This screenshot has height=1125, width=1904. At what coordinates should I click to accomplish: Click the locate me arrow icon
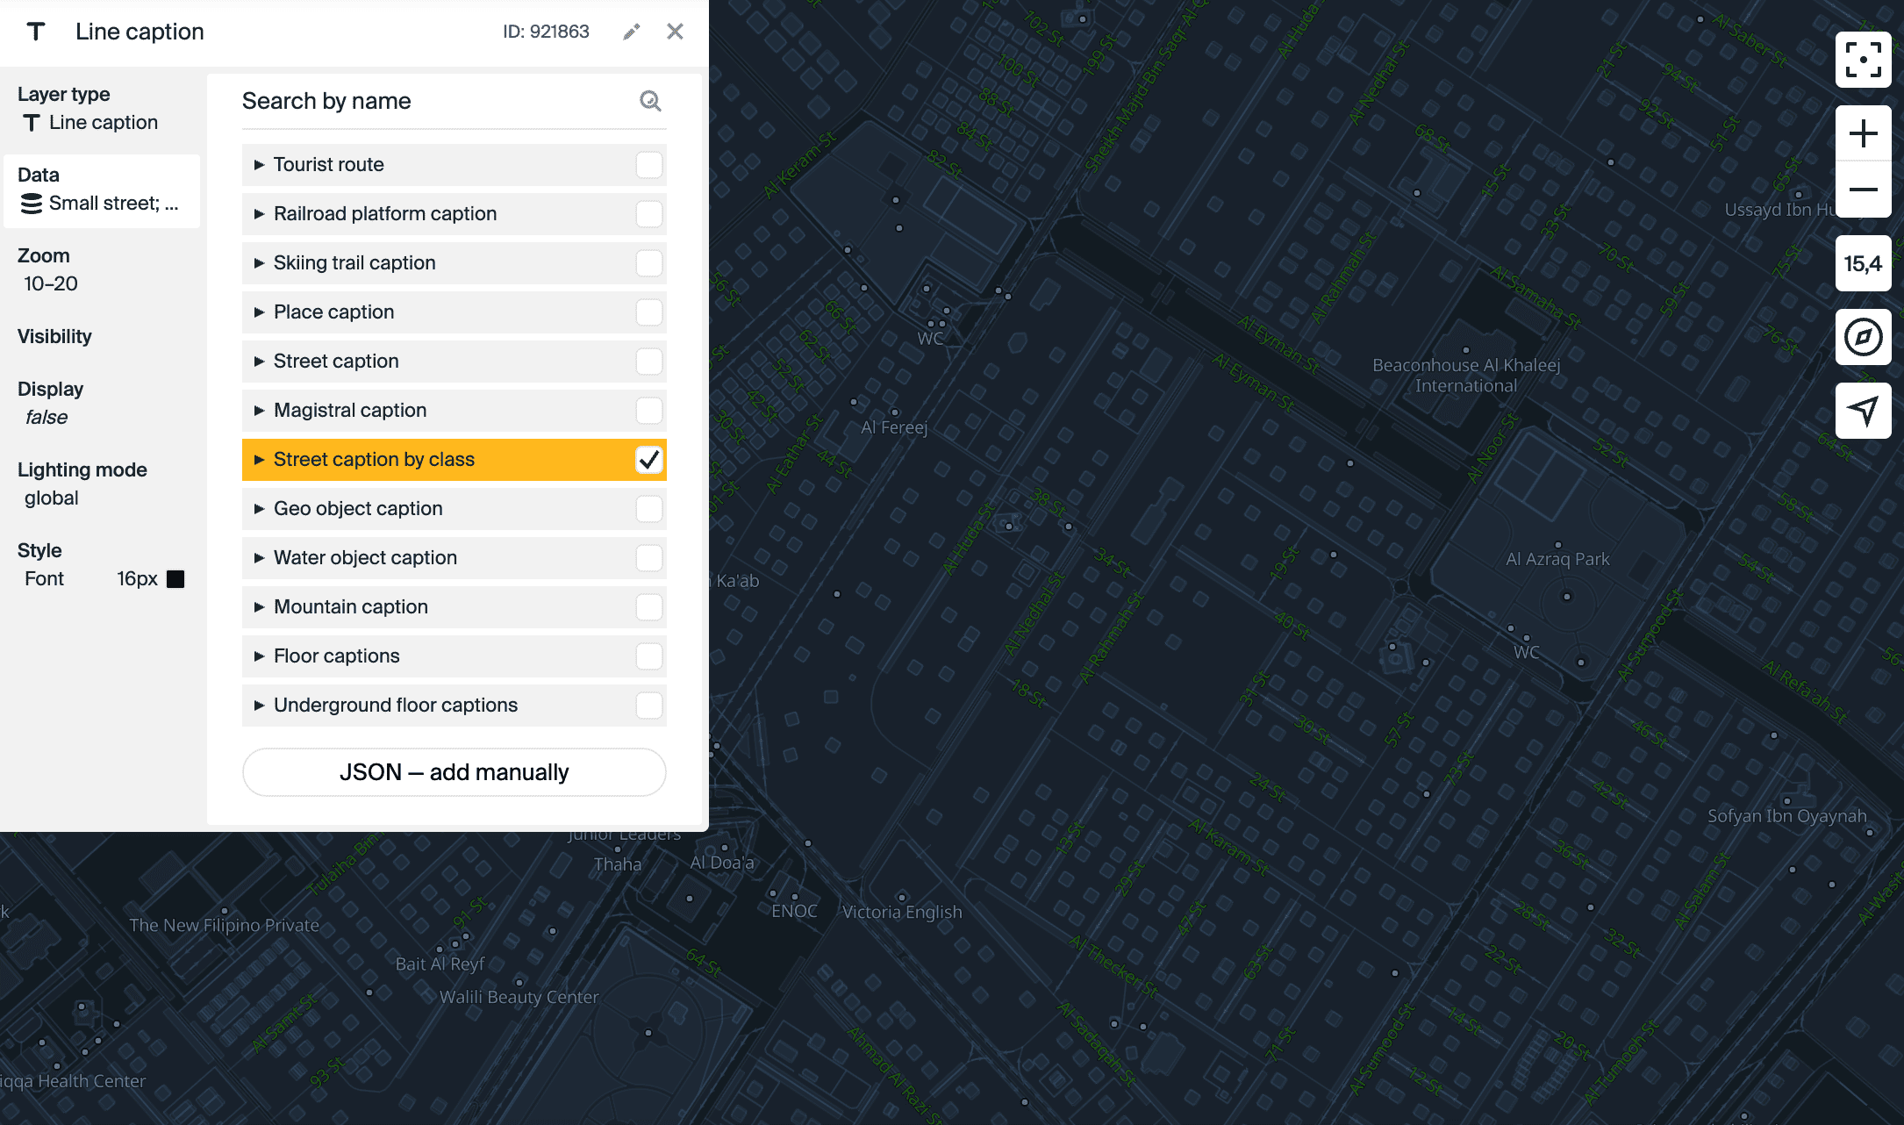pyautogui.click(x=1863, y=410)
